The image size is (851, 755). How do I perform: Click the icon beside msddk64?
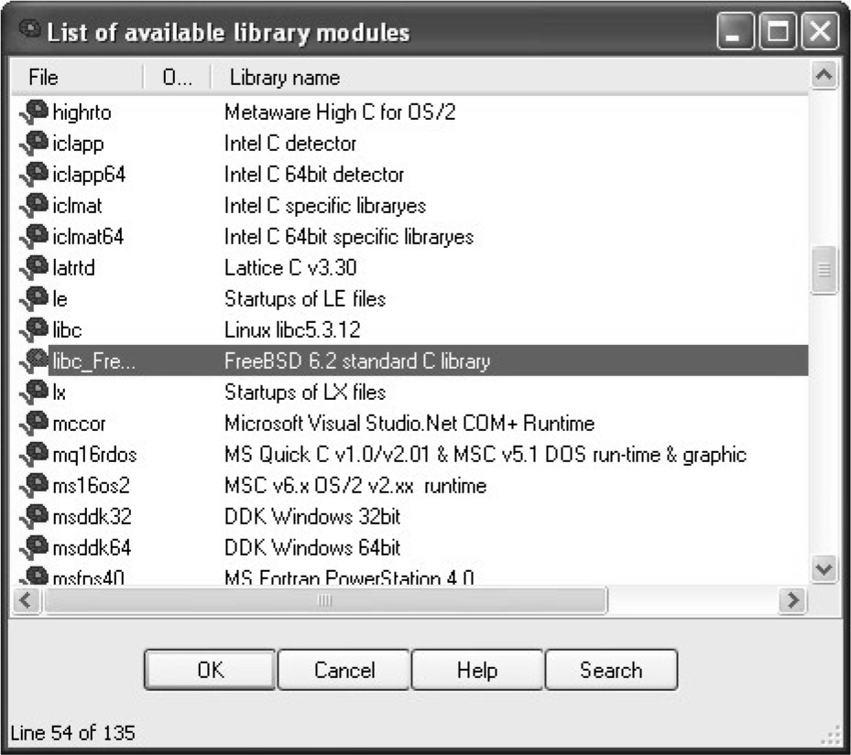[34, 547]
